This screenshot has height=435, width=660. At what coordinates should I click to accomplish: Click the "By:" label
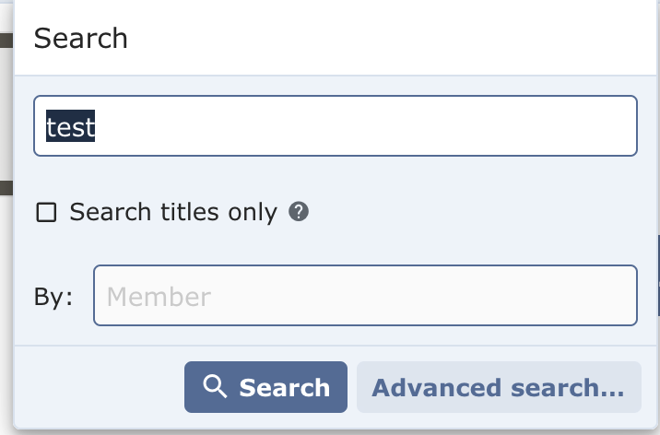[x=53, y=296]
